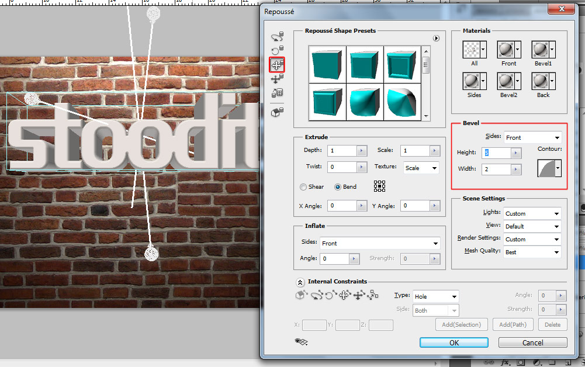Image resolution: width=585 pixels, height=367 pixels.
Task: Close the Repoussé dialog
Action: tap(562, 9)
